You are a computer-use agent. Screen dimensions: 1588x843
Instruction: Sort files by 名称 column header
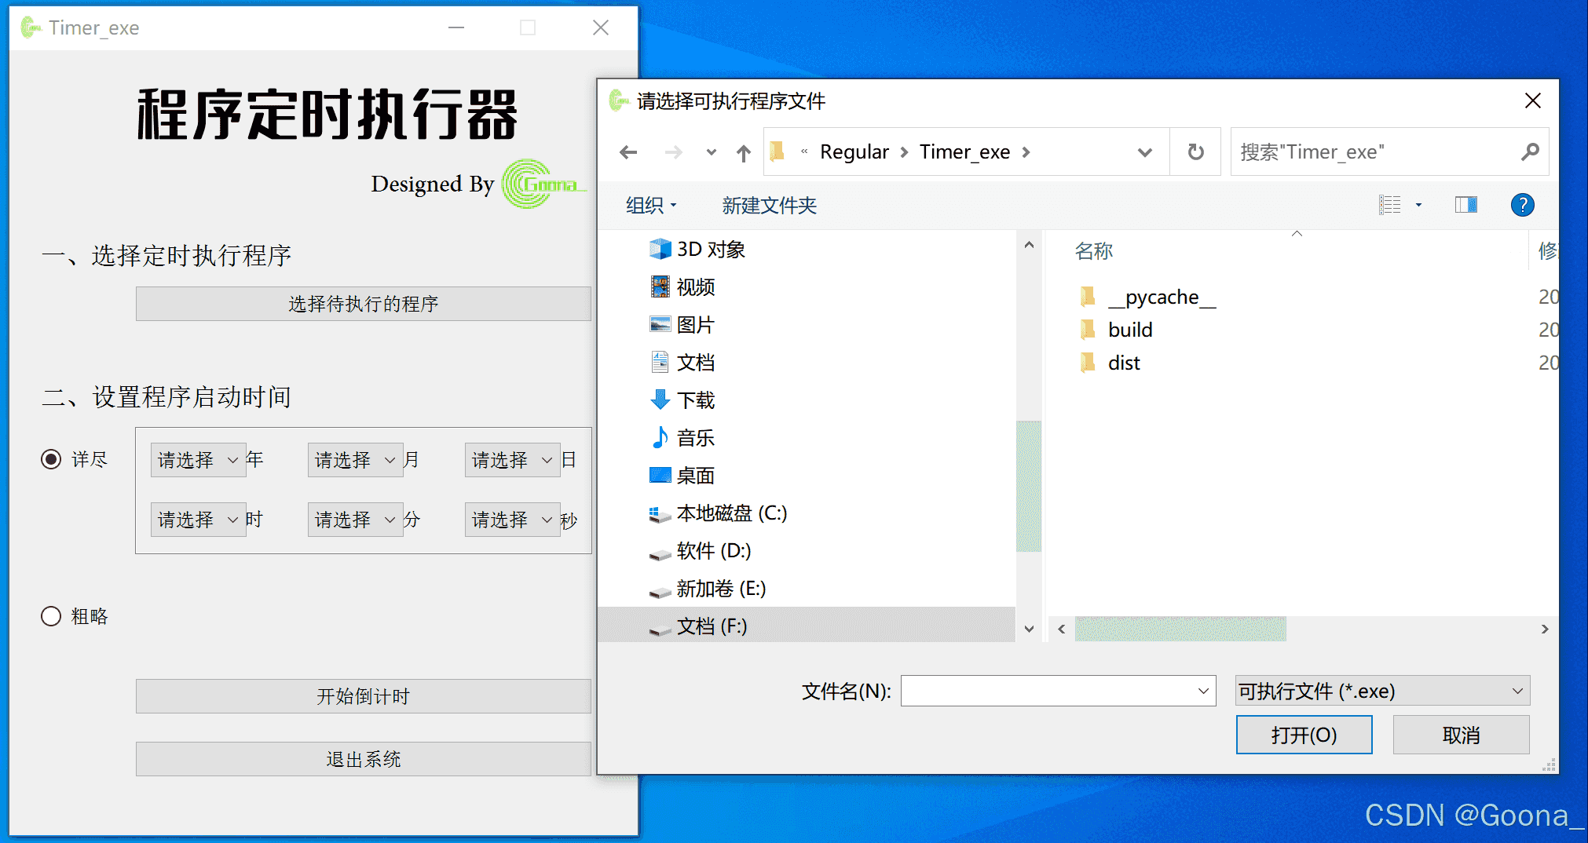[x=1094, y=251]
